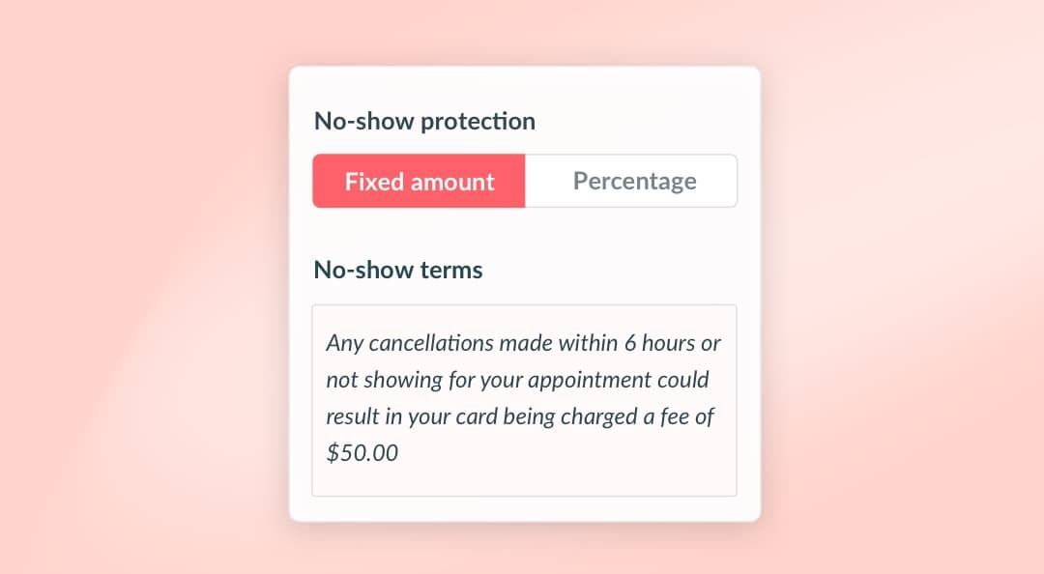Click inside the No-show terms text box

tap(524, 400)
